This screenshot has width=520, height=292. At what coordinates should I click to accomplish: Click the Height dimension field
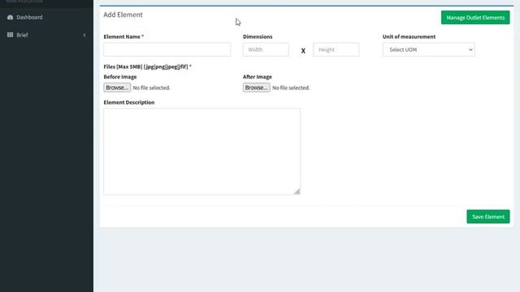336,49
